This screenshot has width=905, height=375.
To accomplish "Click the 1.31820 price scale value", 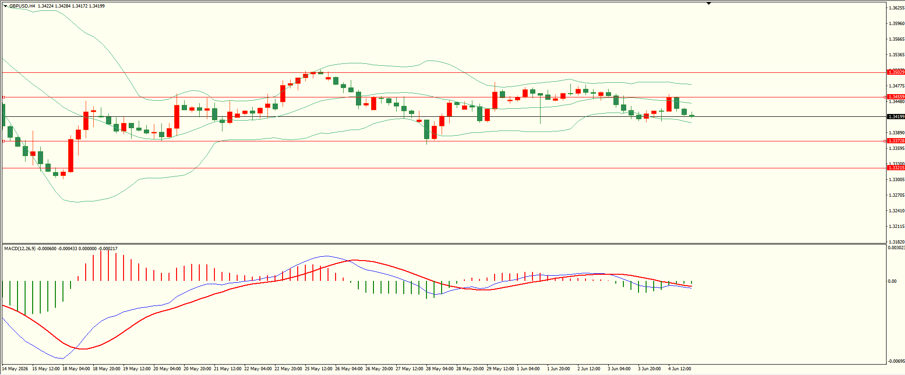I will click(896, 242).
